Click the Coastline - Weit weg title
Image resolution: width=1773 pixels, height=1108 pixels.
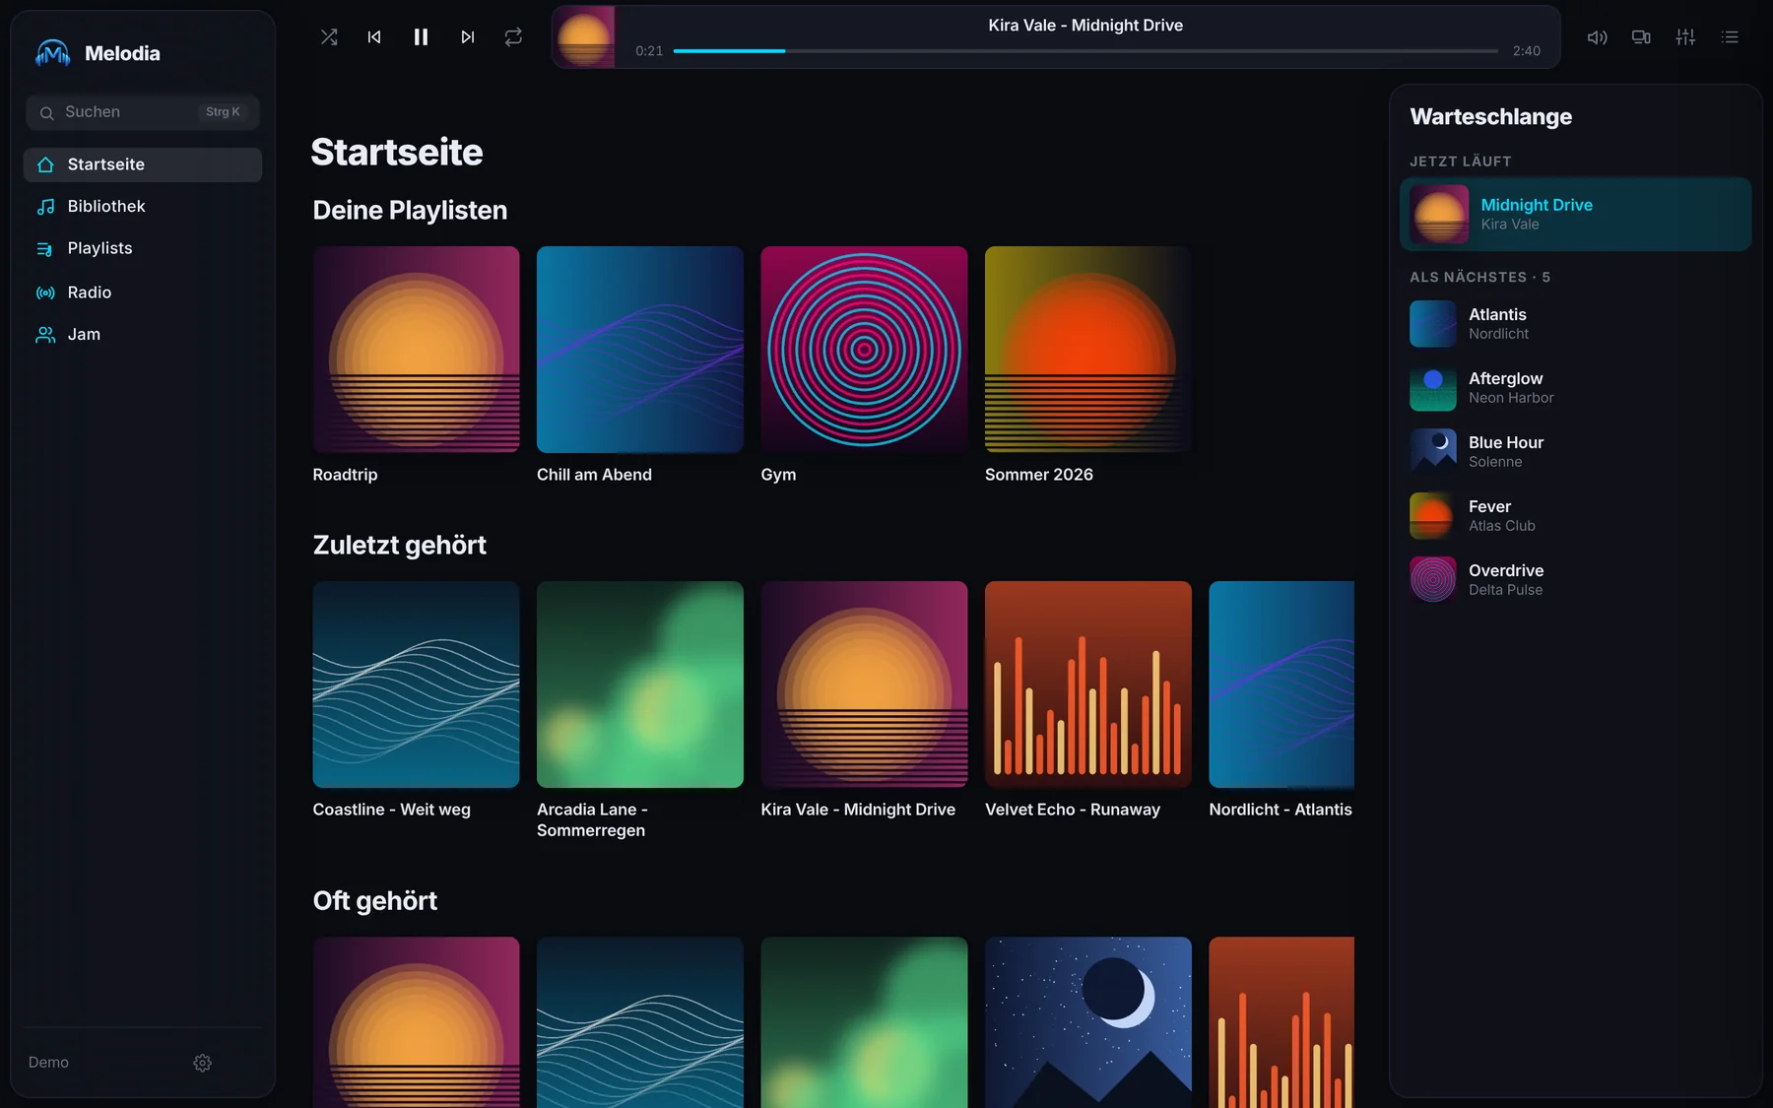(x=391, y=810)
